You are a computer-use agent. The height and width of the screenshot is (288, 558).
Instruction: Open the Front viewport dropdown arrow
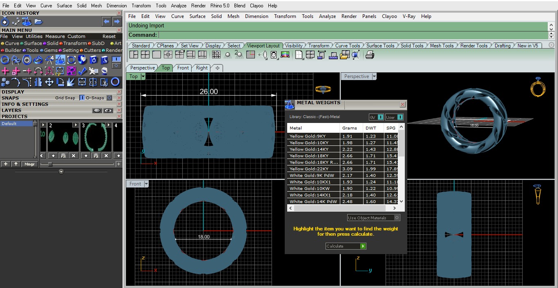click(146, 184)
